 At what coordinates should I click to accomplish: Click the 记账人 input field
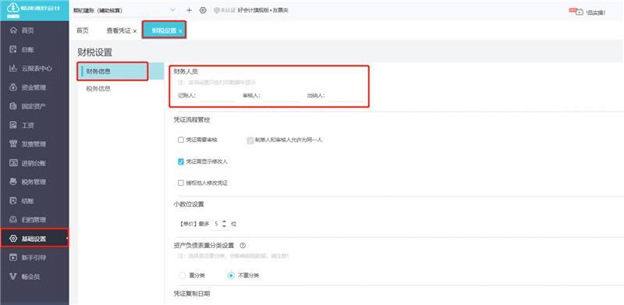[x=218, y=96]
